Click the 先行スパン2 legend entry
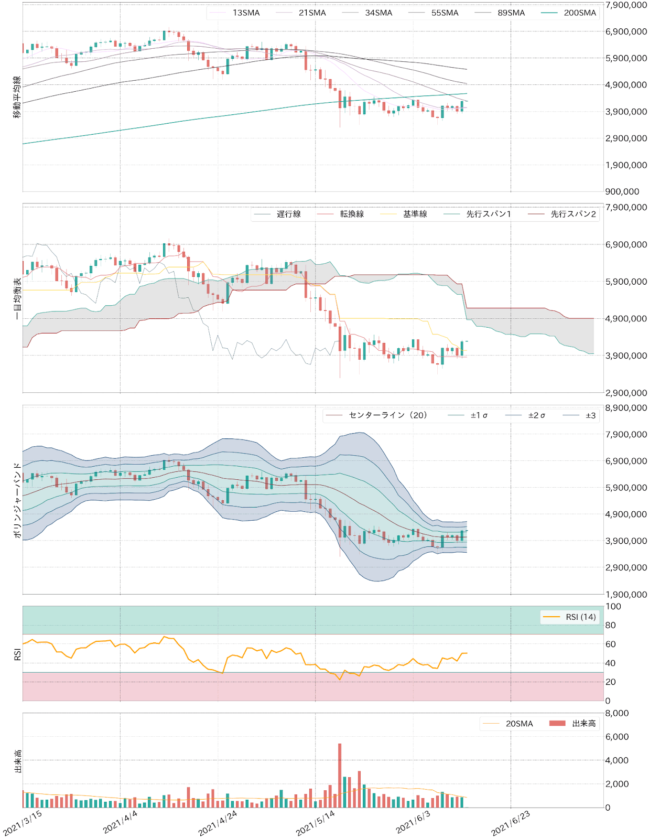This screenshot has width=649, height=839. (x=573, y=214)
